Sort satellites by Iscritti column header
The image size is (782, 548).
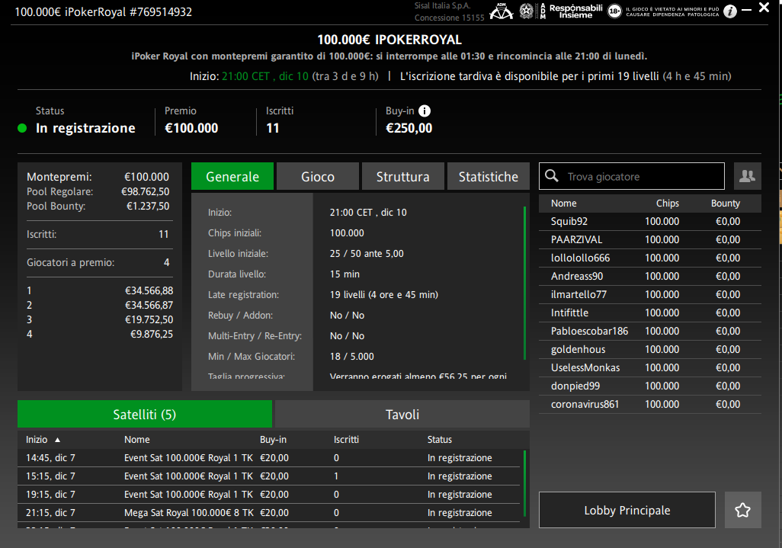[x=346, y=440]
